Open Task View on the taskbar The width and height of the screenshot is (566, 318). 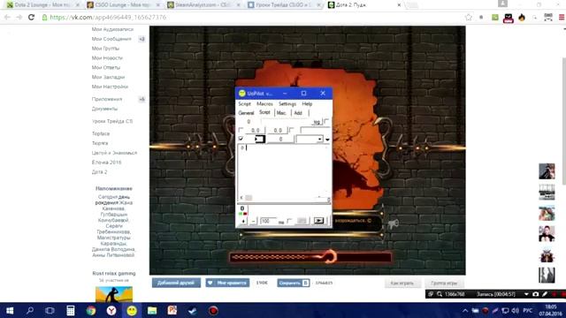click(x=50, y=310)
